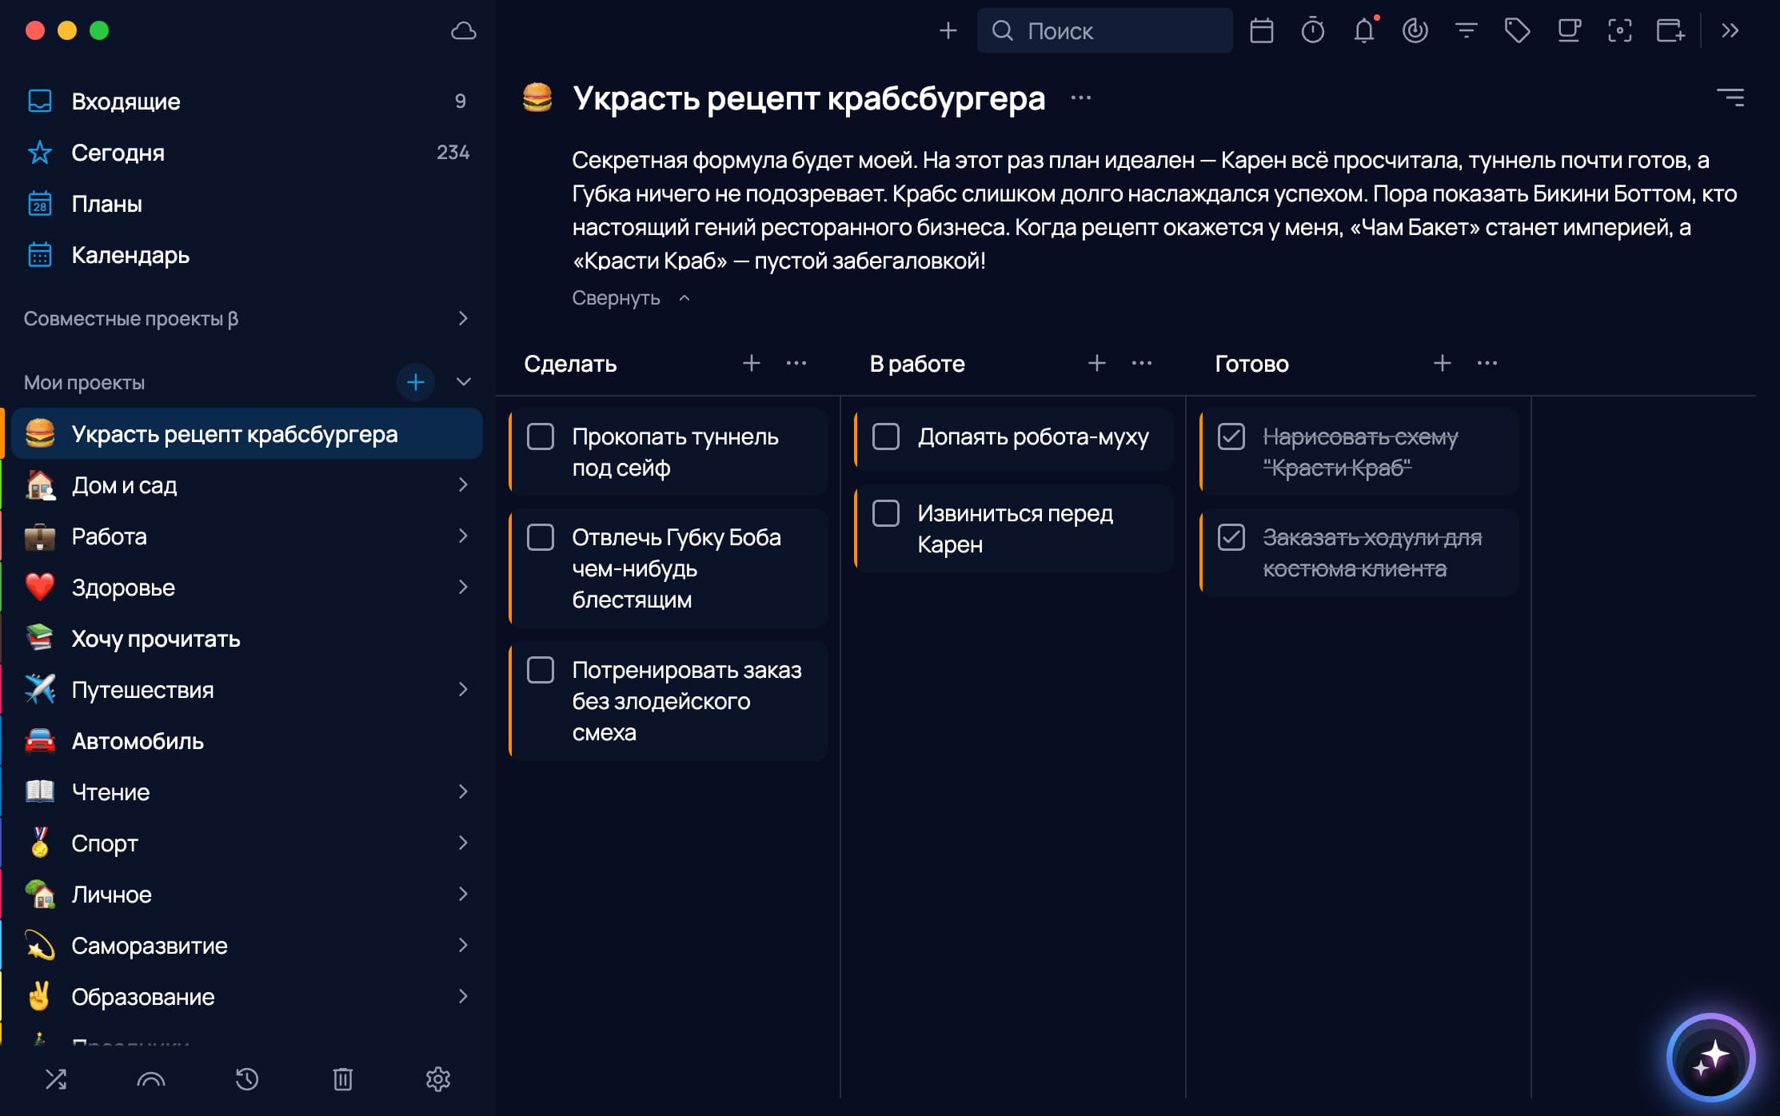Uncheck the completed 'Нарисовать схему Красти Краб' task
This screenshot has height=1116, width=1780.
click(1231, 437)
